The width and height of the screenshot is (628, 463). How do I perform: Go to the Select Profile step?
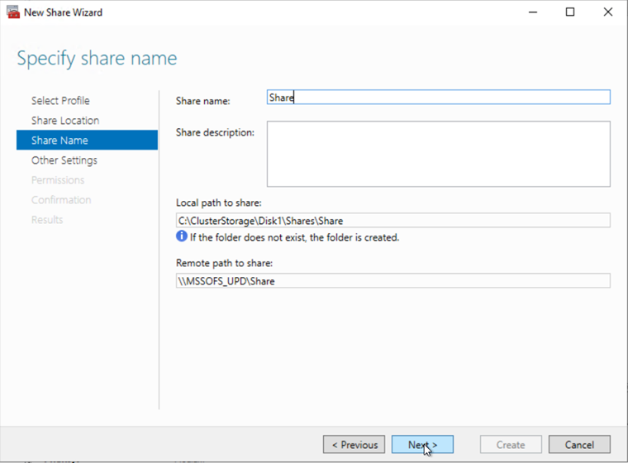pos(60,101)
